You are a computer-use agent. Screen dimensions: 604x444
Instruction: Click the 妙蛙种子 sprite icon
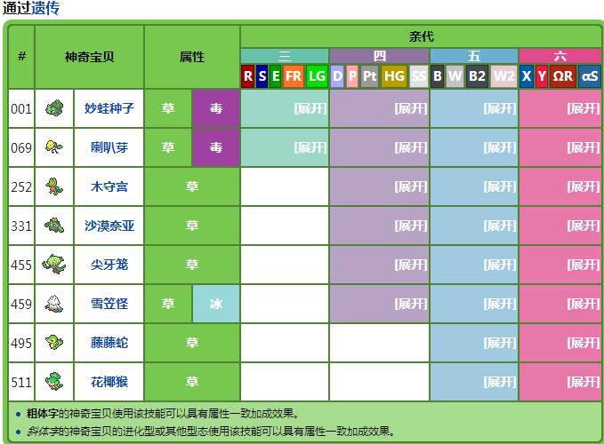pyautogui.click(x=54, y=108)
